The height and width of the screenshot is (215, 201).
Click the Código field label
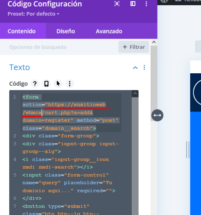click(x=19, y=84)
